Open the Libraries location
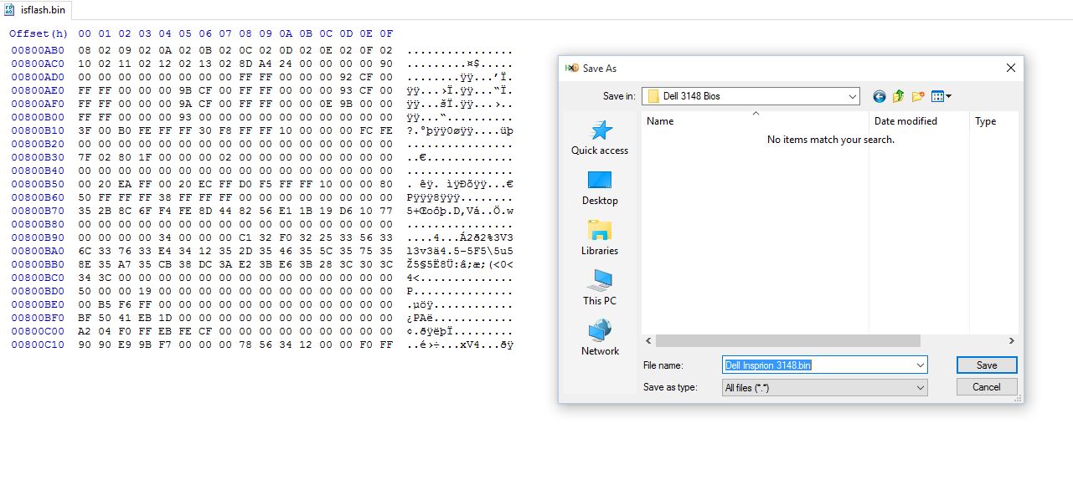Image resolution: width=1073 pixels, height=495 pixels. click(x=600, y=238)
